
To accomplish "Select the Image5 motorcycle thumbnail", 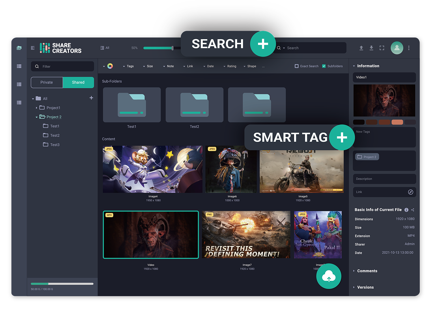I will 302,171.
